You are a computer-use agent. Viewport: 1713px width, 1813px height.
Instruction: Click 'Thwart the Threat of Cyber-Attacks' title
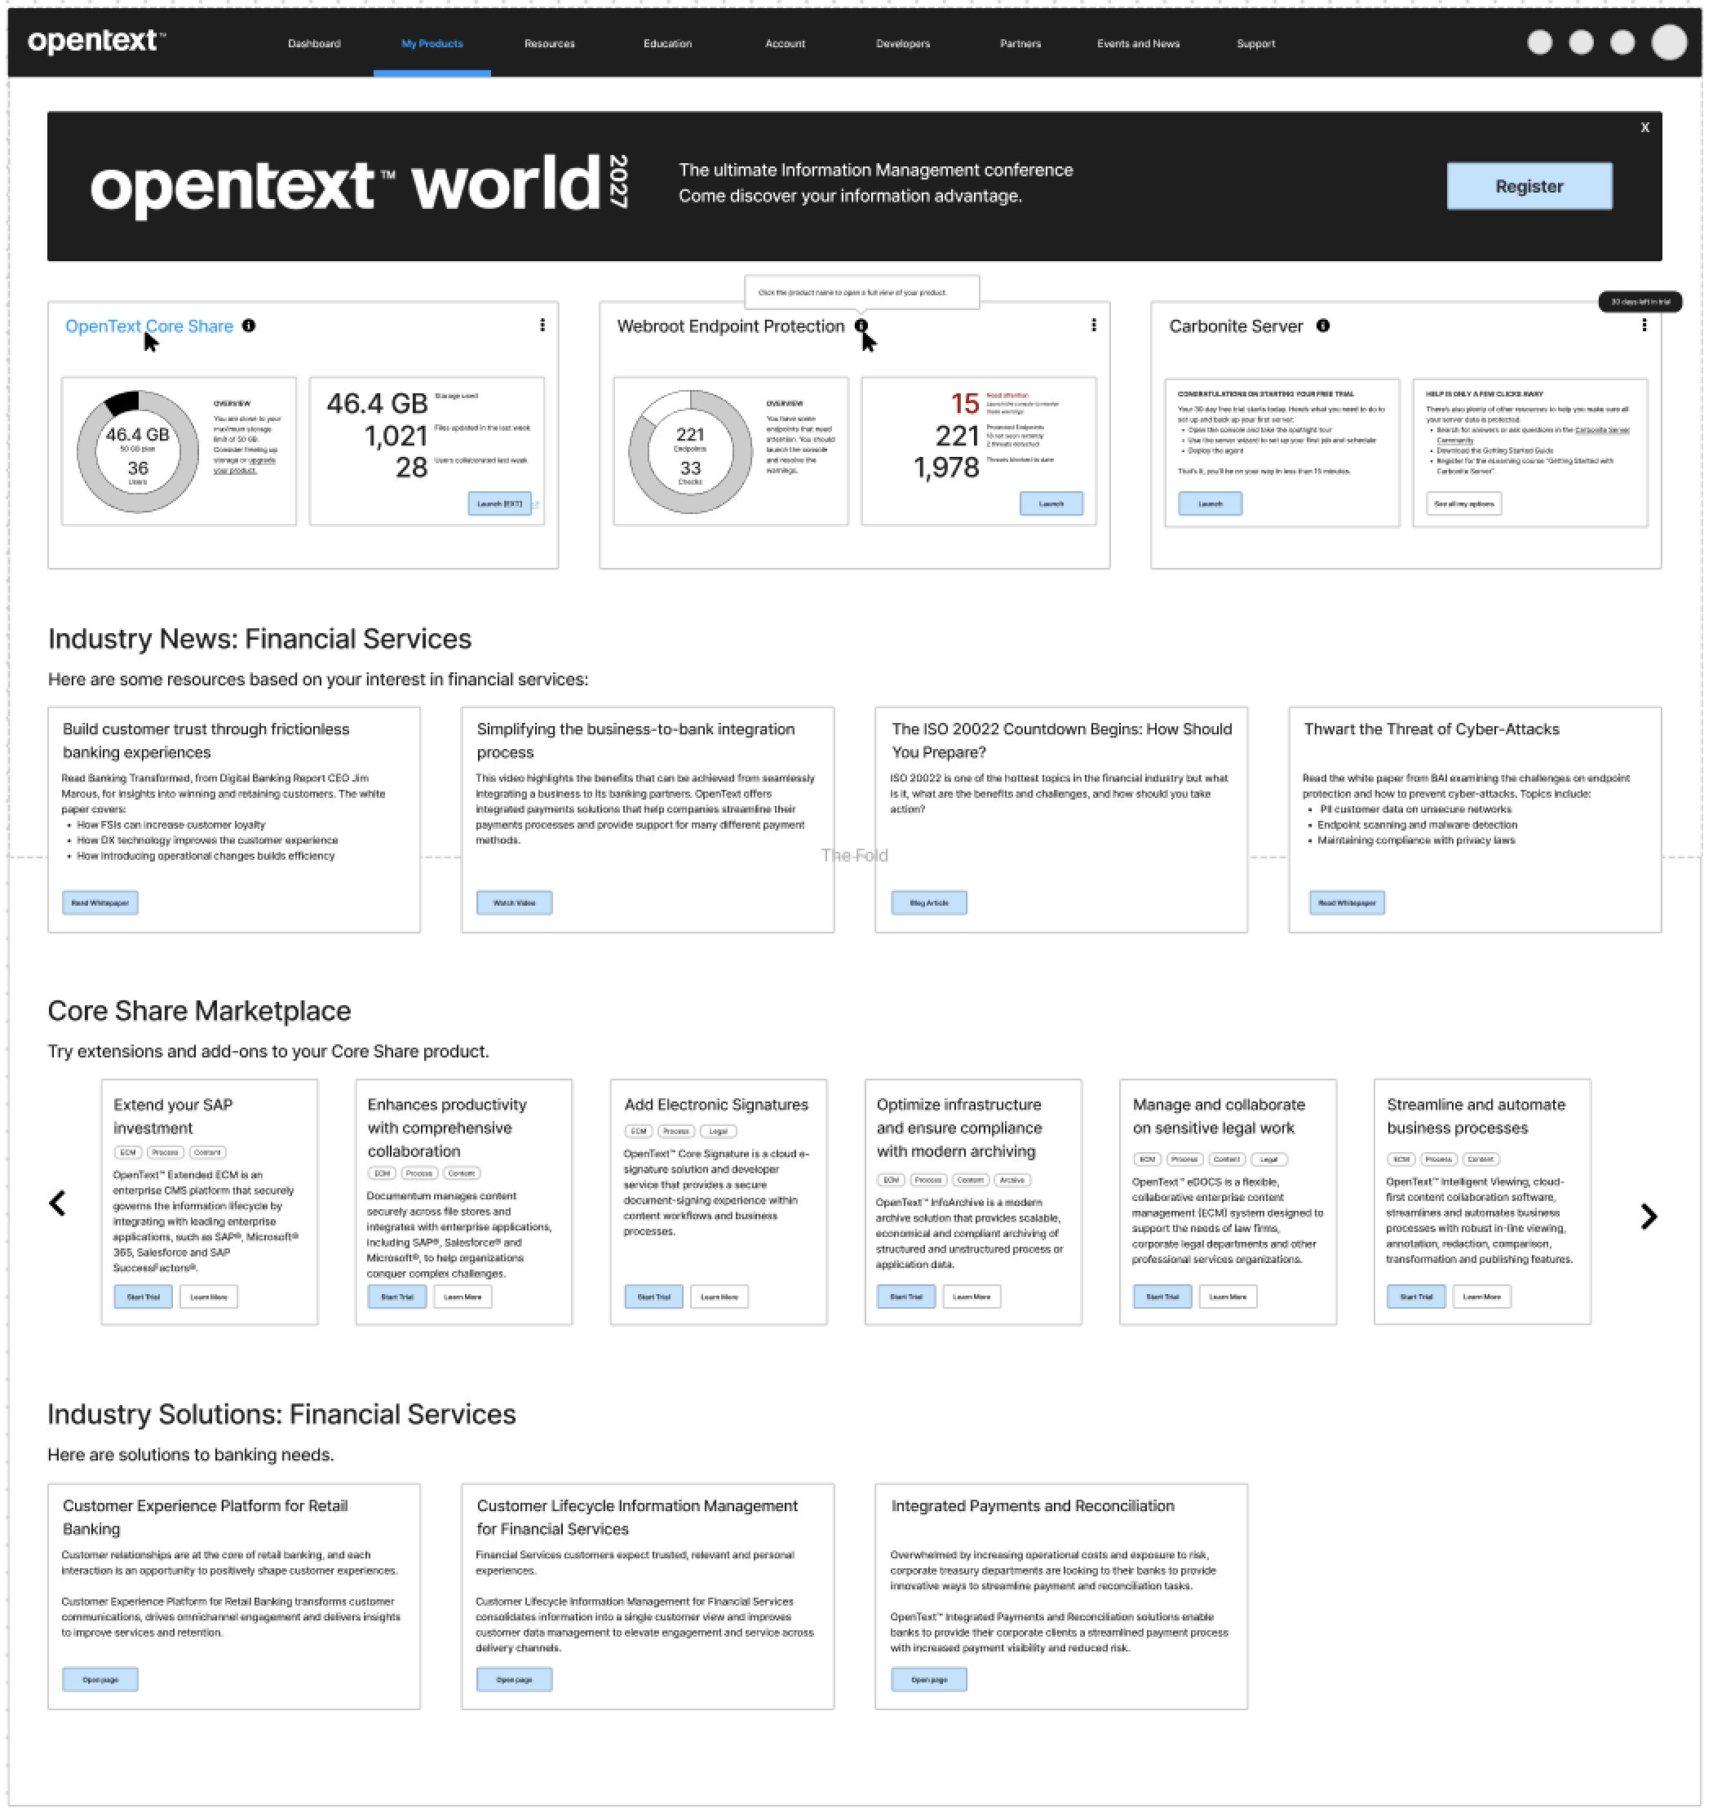click(x=1431, y=729)
